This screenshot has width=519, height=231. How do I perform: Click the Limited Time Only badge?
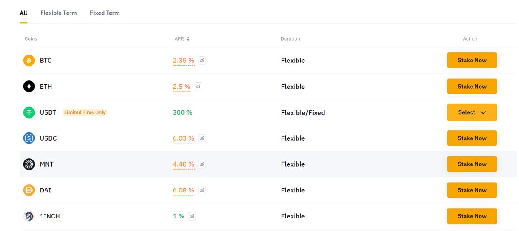click(x=85, y=112)
